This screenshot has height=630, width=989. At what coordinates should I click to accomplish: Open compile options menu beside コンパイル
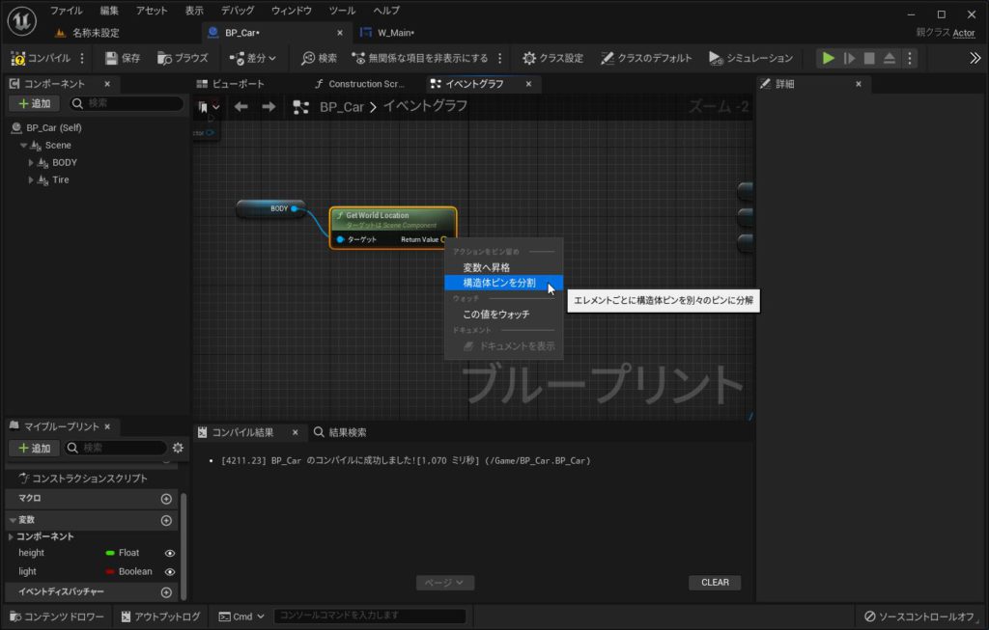tap(82, 58)
